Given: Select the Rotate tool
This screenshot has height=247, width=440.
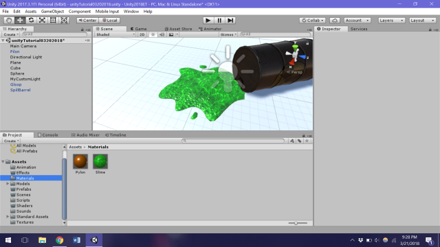Looking at the screenshot, I should pos(31,20).
